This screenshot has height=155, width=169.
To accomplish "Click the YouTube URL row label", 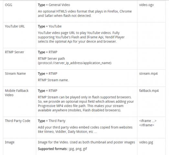I will point(15,26).
